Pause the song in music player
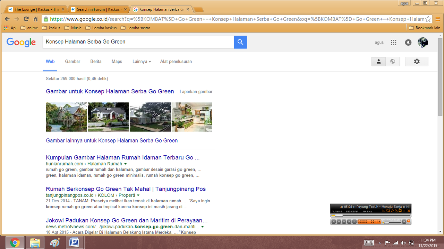Image resolution: width=444 pixels, height=249 pixels. [339, 222]
